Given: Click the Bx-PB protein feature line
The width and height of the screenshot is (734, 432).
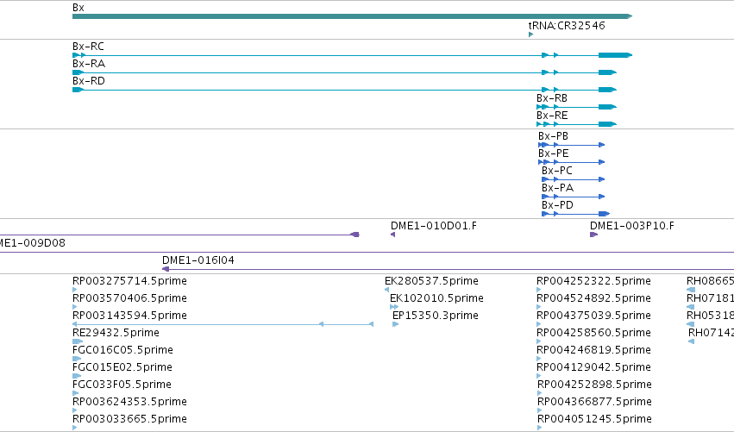Looking at the screenshot, I should pyautogui.click(x=572, y=145).
